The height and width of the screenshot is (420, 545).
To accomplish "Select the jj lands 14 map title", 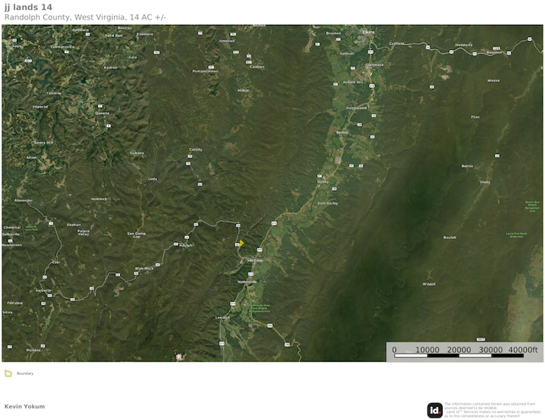I will click(x=27, y=7).
